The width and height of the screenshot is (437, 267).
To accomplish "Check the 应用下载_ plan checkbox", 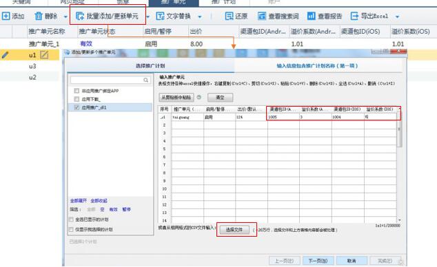I will tap(77, 99).
